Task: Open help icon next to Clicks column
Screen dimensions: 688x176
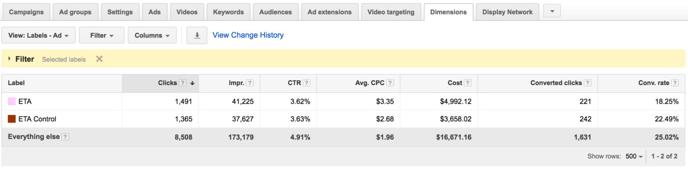Action: click(x=183, y=83)
